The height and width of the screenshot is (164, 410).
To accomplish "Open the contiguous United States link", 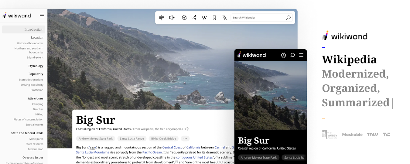I will (x=195, y=158).
